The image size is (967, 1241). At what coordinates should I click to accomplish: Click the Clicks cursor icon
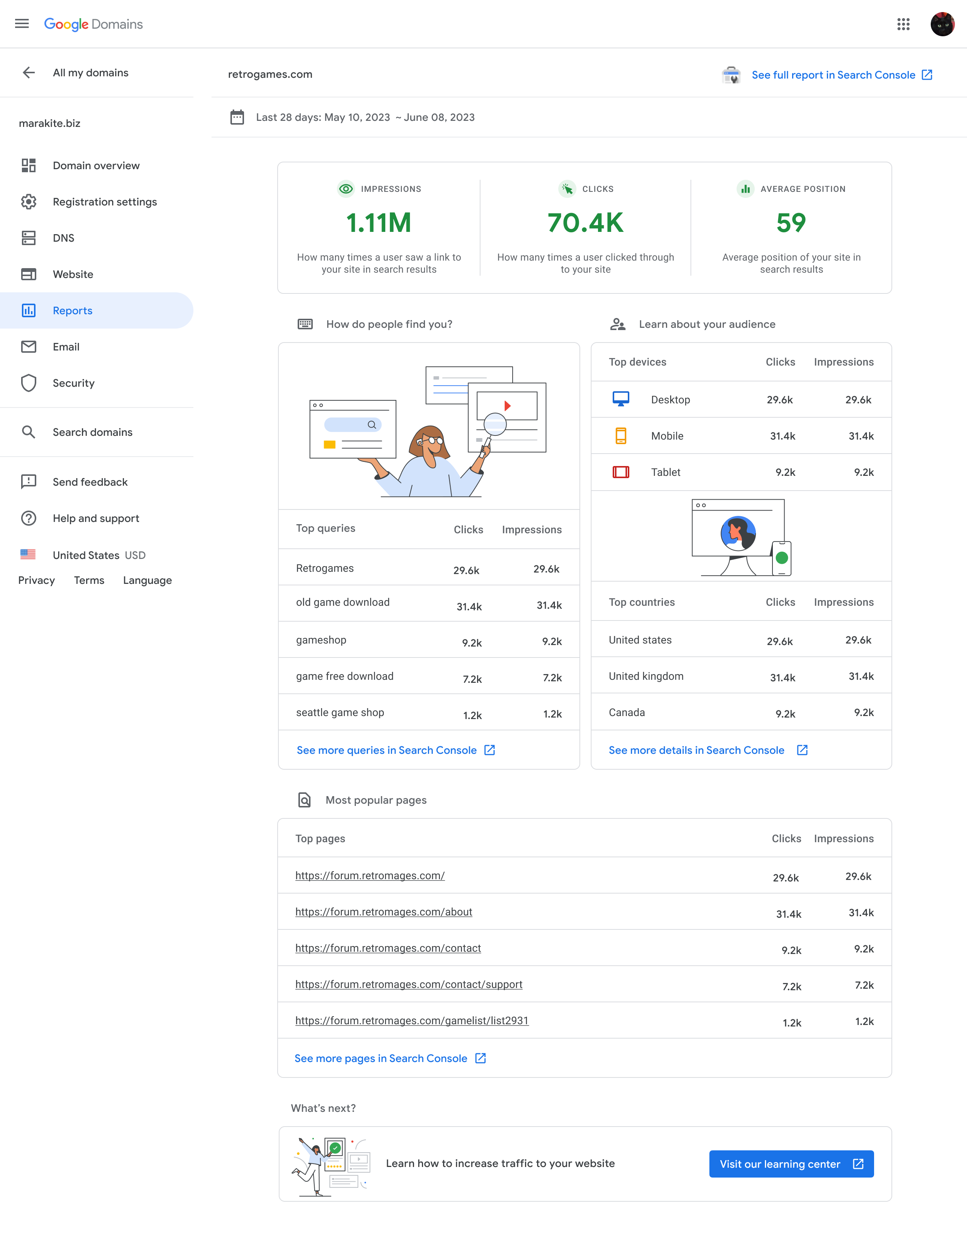pyautogui.click(x=567, y=189)
